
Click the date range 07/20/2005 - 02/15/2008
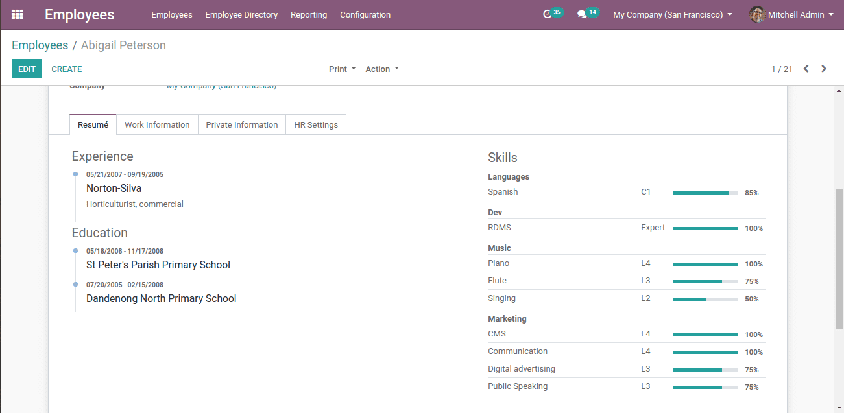coord(125,285)
